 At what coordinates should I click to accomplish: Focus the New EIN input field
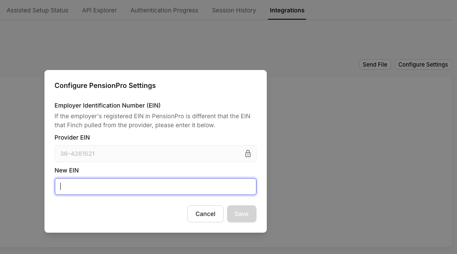tap(155, 187)
